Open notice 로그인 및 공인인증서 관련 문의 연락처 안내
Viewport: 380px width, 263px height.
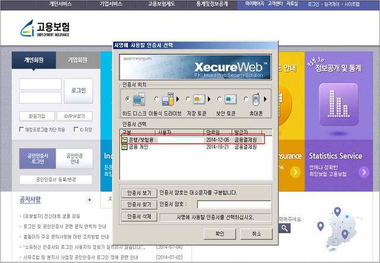(65, 226)
